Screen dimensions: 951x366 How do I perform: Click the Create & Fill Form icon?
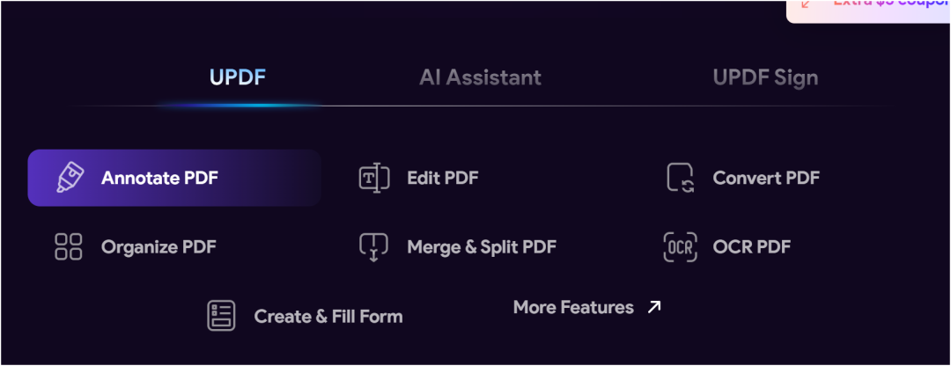[x=221, y=316]
